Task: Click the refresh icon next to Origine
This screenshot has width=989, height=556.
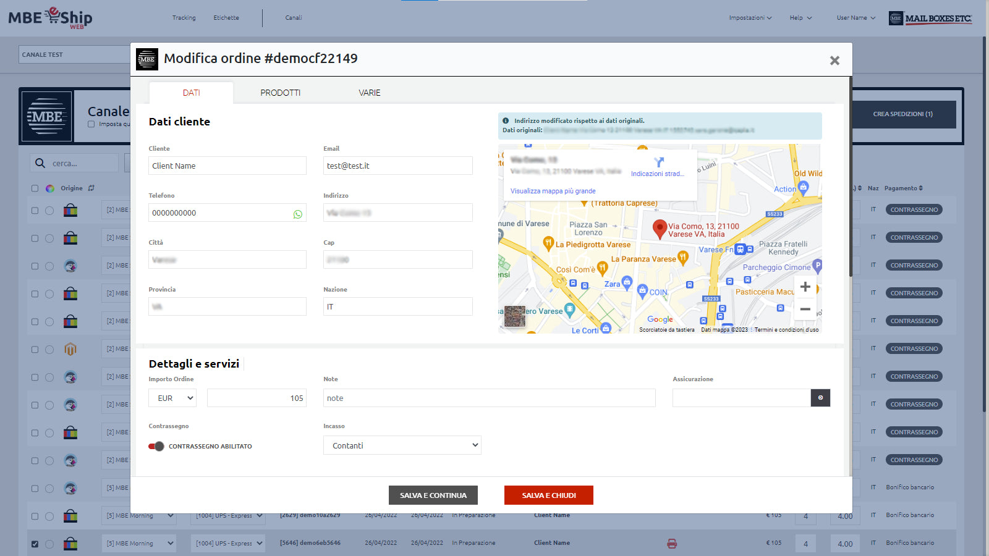Action: point(91,188)
